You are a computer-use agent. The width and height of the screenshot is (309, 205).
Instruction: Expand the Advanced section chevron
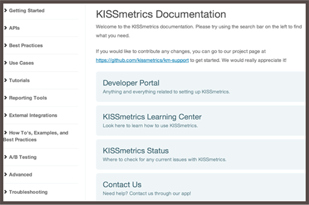6,175
